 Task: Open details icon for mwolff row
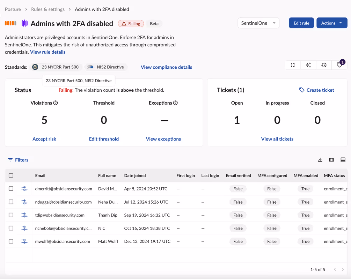click(x=24, y=241)
